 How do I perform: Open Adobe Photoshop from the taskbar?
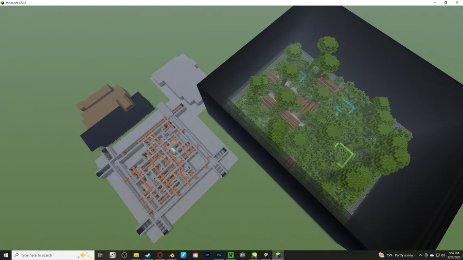pyautogui.click(x=219, y=255)
